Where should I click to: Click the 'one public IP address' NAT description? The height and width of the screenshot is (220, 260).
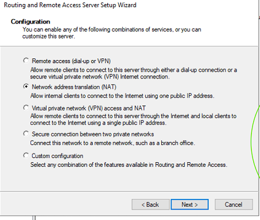tap(122, 96)
